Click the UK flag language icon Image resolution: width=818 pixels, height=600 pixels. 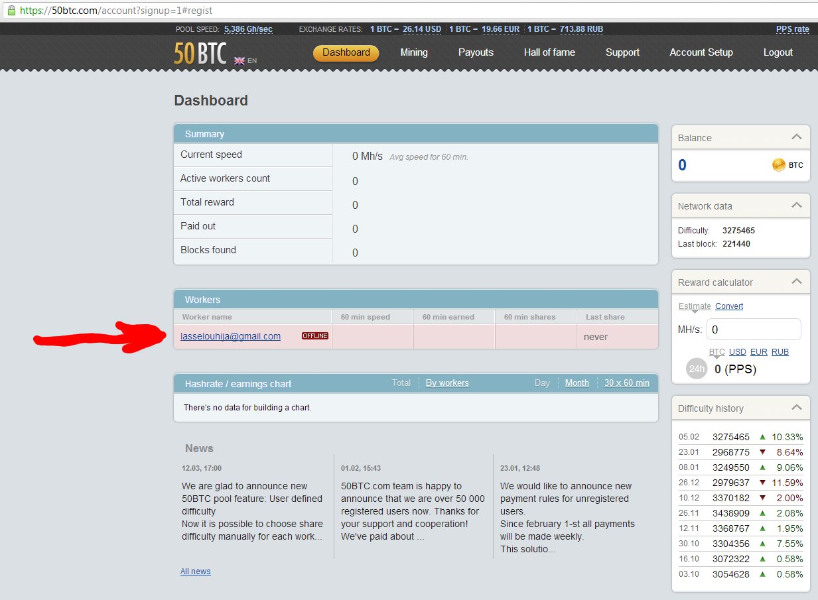[239, 60]
